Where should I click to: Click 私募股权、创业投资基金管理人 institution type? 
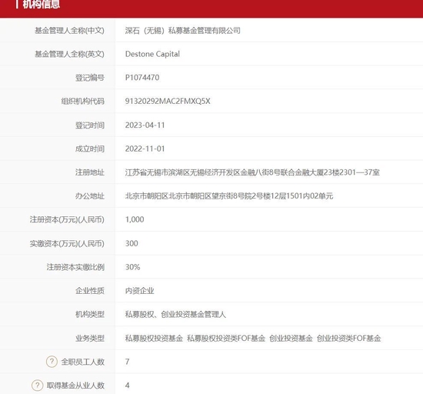(175, 315)
